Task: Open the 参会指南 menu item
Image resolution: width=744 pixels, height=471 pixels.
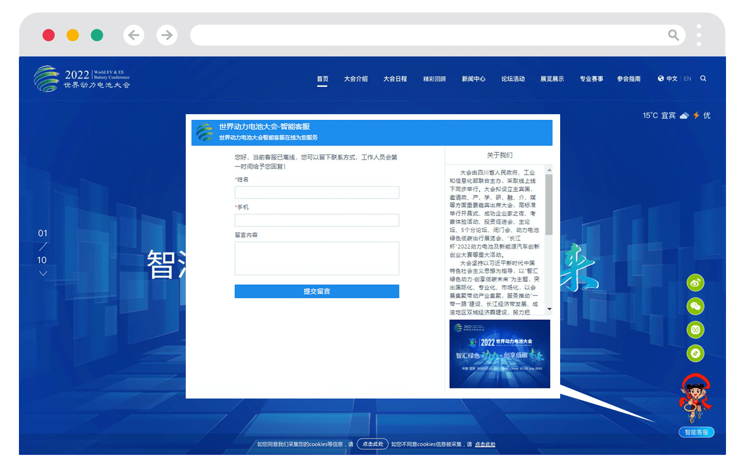Action: pos(629,79)
